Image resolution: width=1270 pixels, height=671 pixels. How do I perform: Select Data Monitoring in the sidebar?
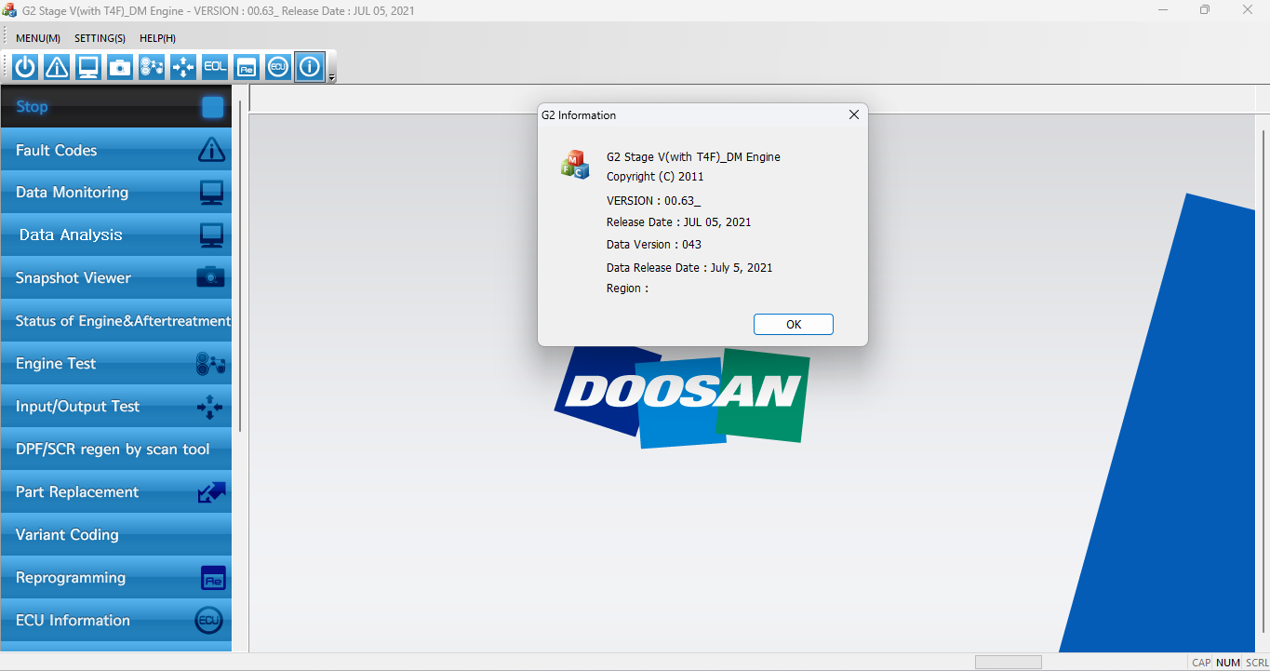pos(116,193)
